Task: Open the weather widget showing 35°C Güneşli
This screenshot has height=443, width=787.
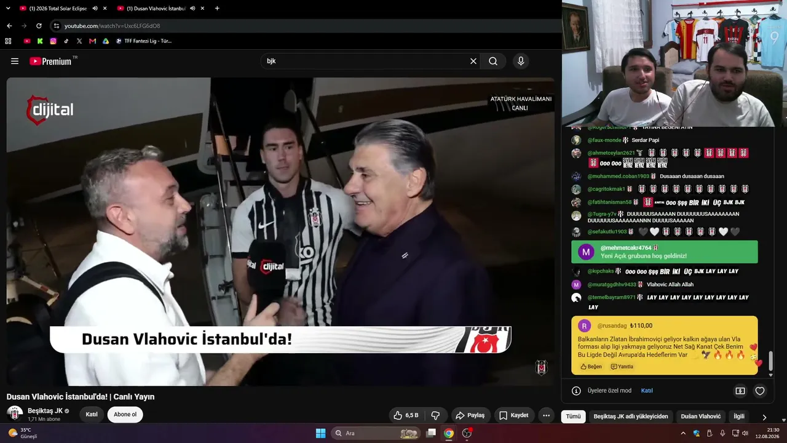Action: pos(23,433)
